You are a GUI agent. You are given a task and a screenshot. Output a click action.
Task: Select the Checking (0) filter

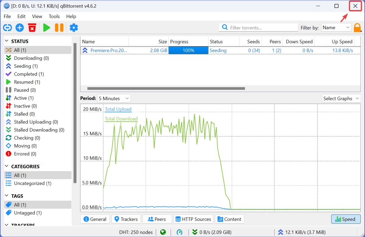coord(38,138)
